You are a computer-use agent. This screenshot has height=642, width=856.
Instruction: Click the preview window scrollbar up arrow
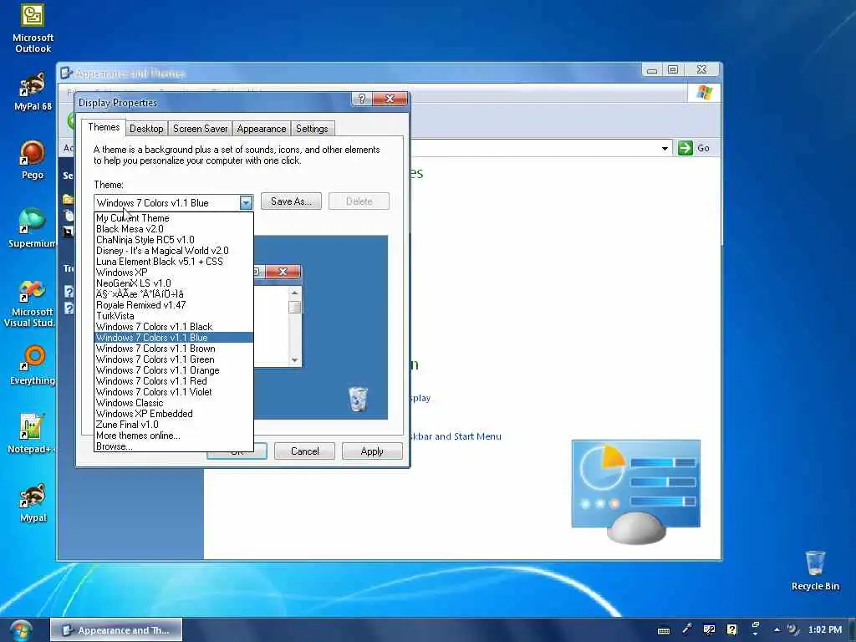pos(295,293)
